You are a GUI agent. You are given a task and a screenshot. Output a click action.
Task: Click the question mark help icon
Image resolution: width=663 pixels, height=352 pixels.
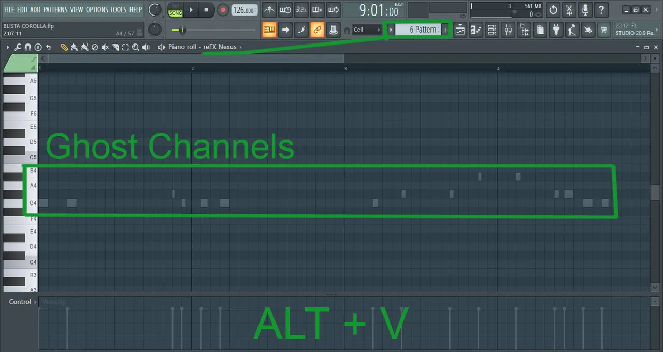click(601, 10)
